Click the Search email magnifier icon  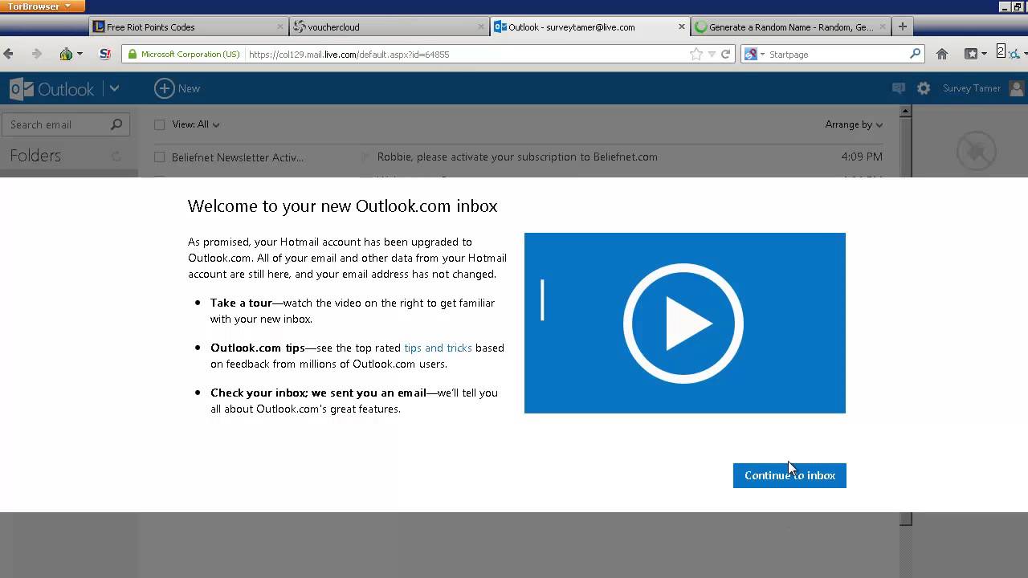click(116, 124)
